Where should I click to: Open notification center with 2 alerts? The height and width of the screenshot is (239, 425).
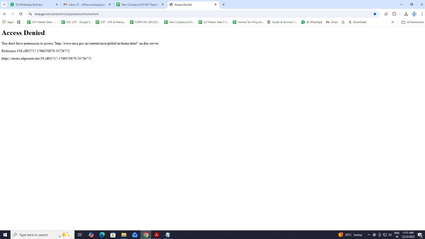click(x=420, y=235)
